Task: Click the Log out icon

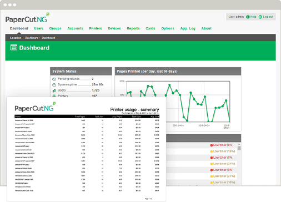Action: pos(260,17)
